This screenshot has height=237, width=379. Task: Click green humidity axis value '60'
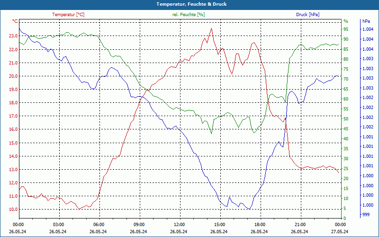(346, 99)
